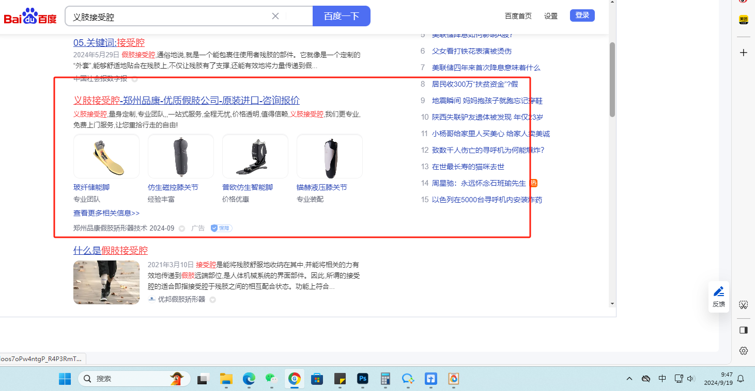Click the page vertical scrollbar thumb
Viewport: 755px width, 391px height.
pos(612,79)
